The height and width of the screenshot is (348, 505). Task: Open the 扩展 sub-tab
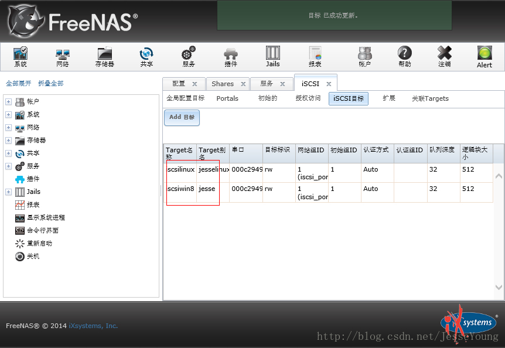[x=389, y=98]
